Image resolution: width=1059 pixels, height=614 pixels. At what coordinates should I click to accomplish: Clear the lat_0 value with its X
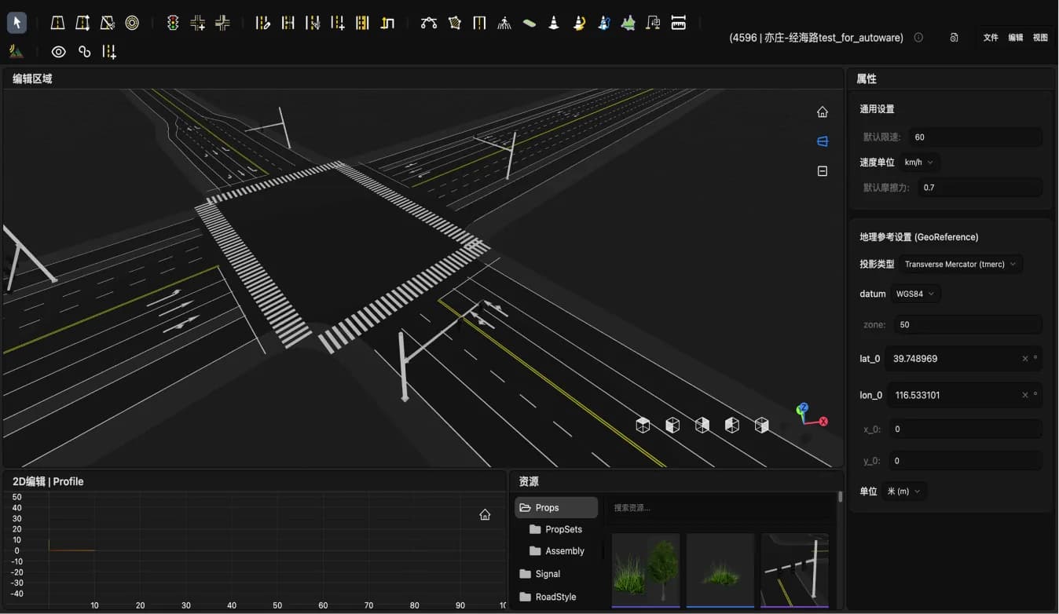coord(1025,359)
